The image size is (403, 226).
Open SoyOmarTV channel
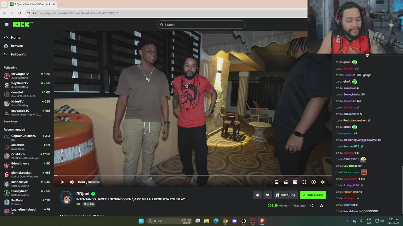pos(27,85)
